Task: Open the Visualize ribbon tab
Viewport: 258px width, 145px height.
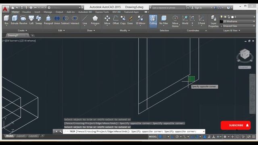Action: (27, 12)
